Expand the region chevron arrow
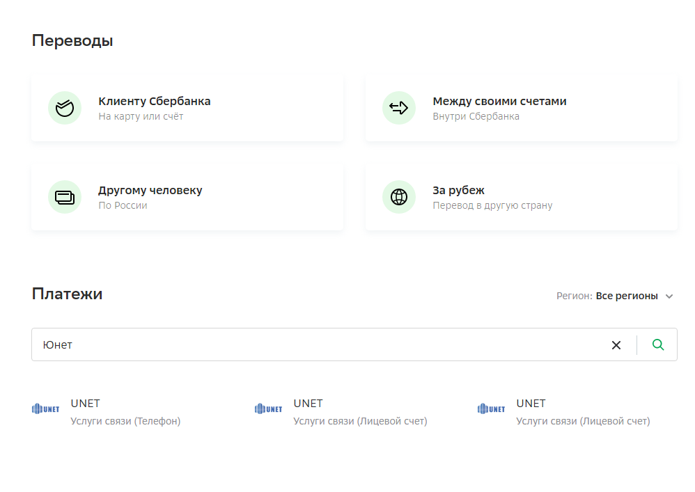 point(669,296)
